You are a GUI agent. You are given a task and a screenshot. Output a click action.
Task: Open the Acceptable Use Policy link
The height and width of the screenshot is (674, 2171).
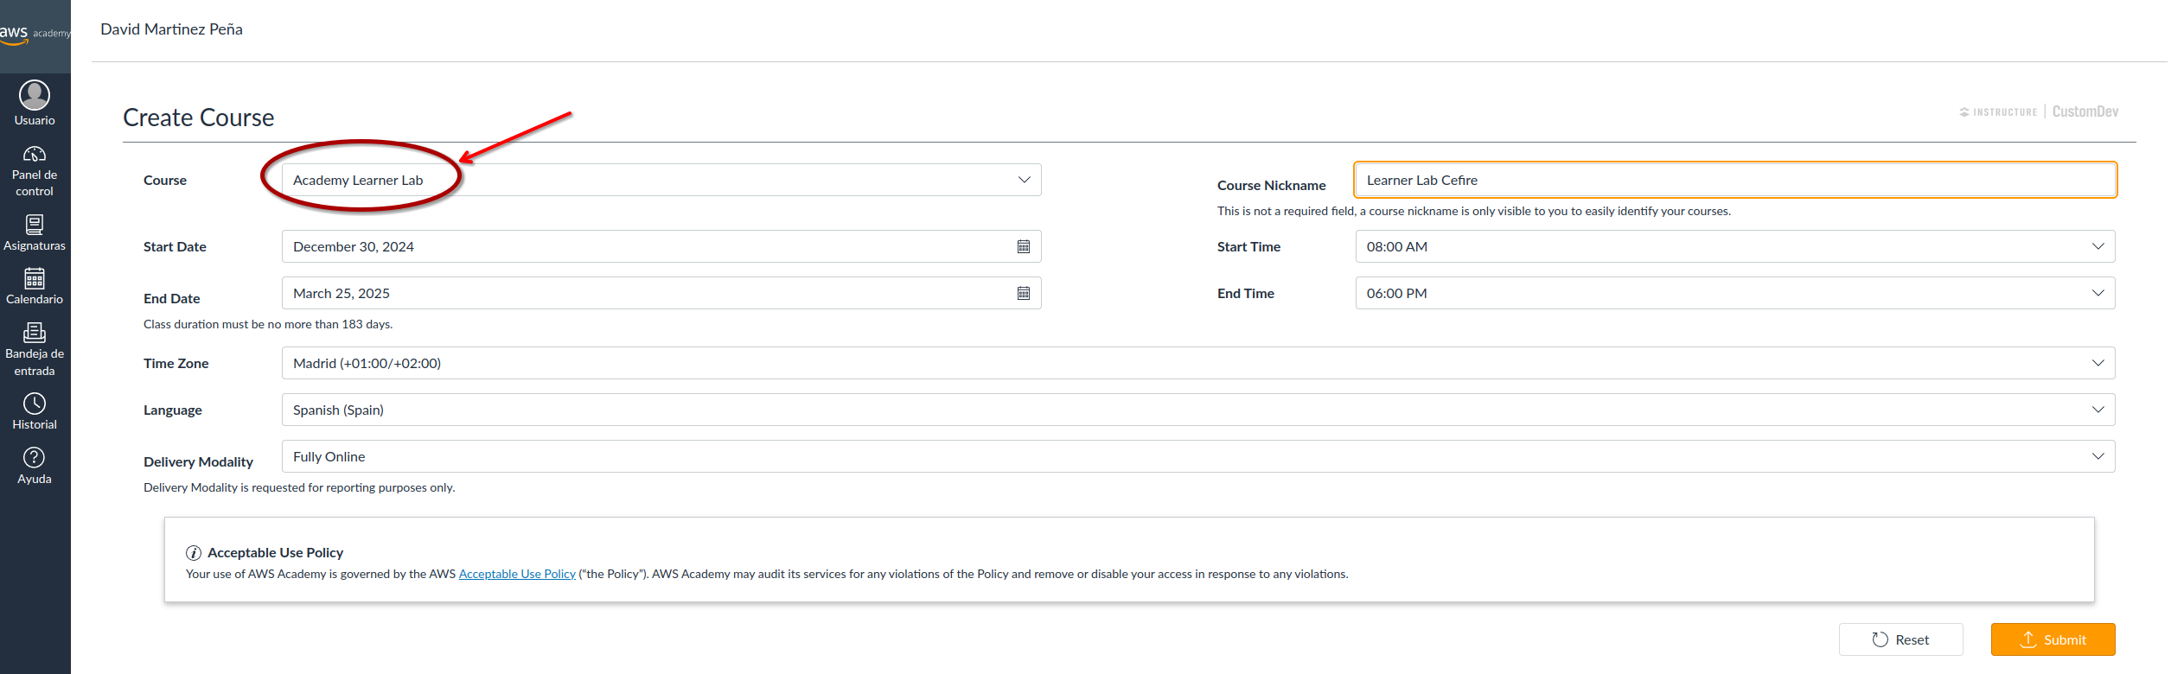tap(516, 575)
